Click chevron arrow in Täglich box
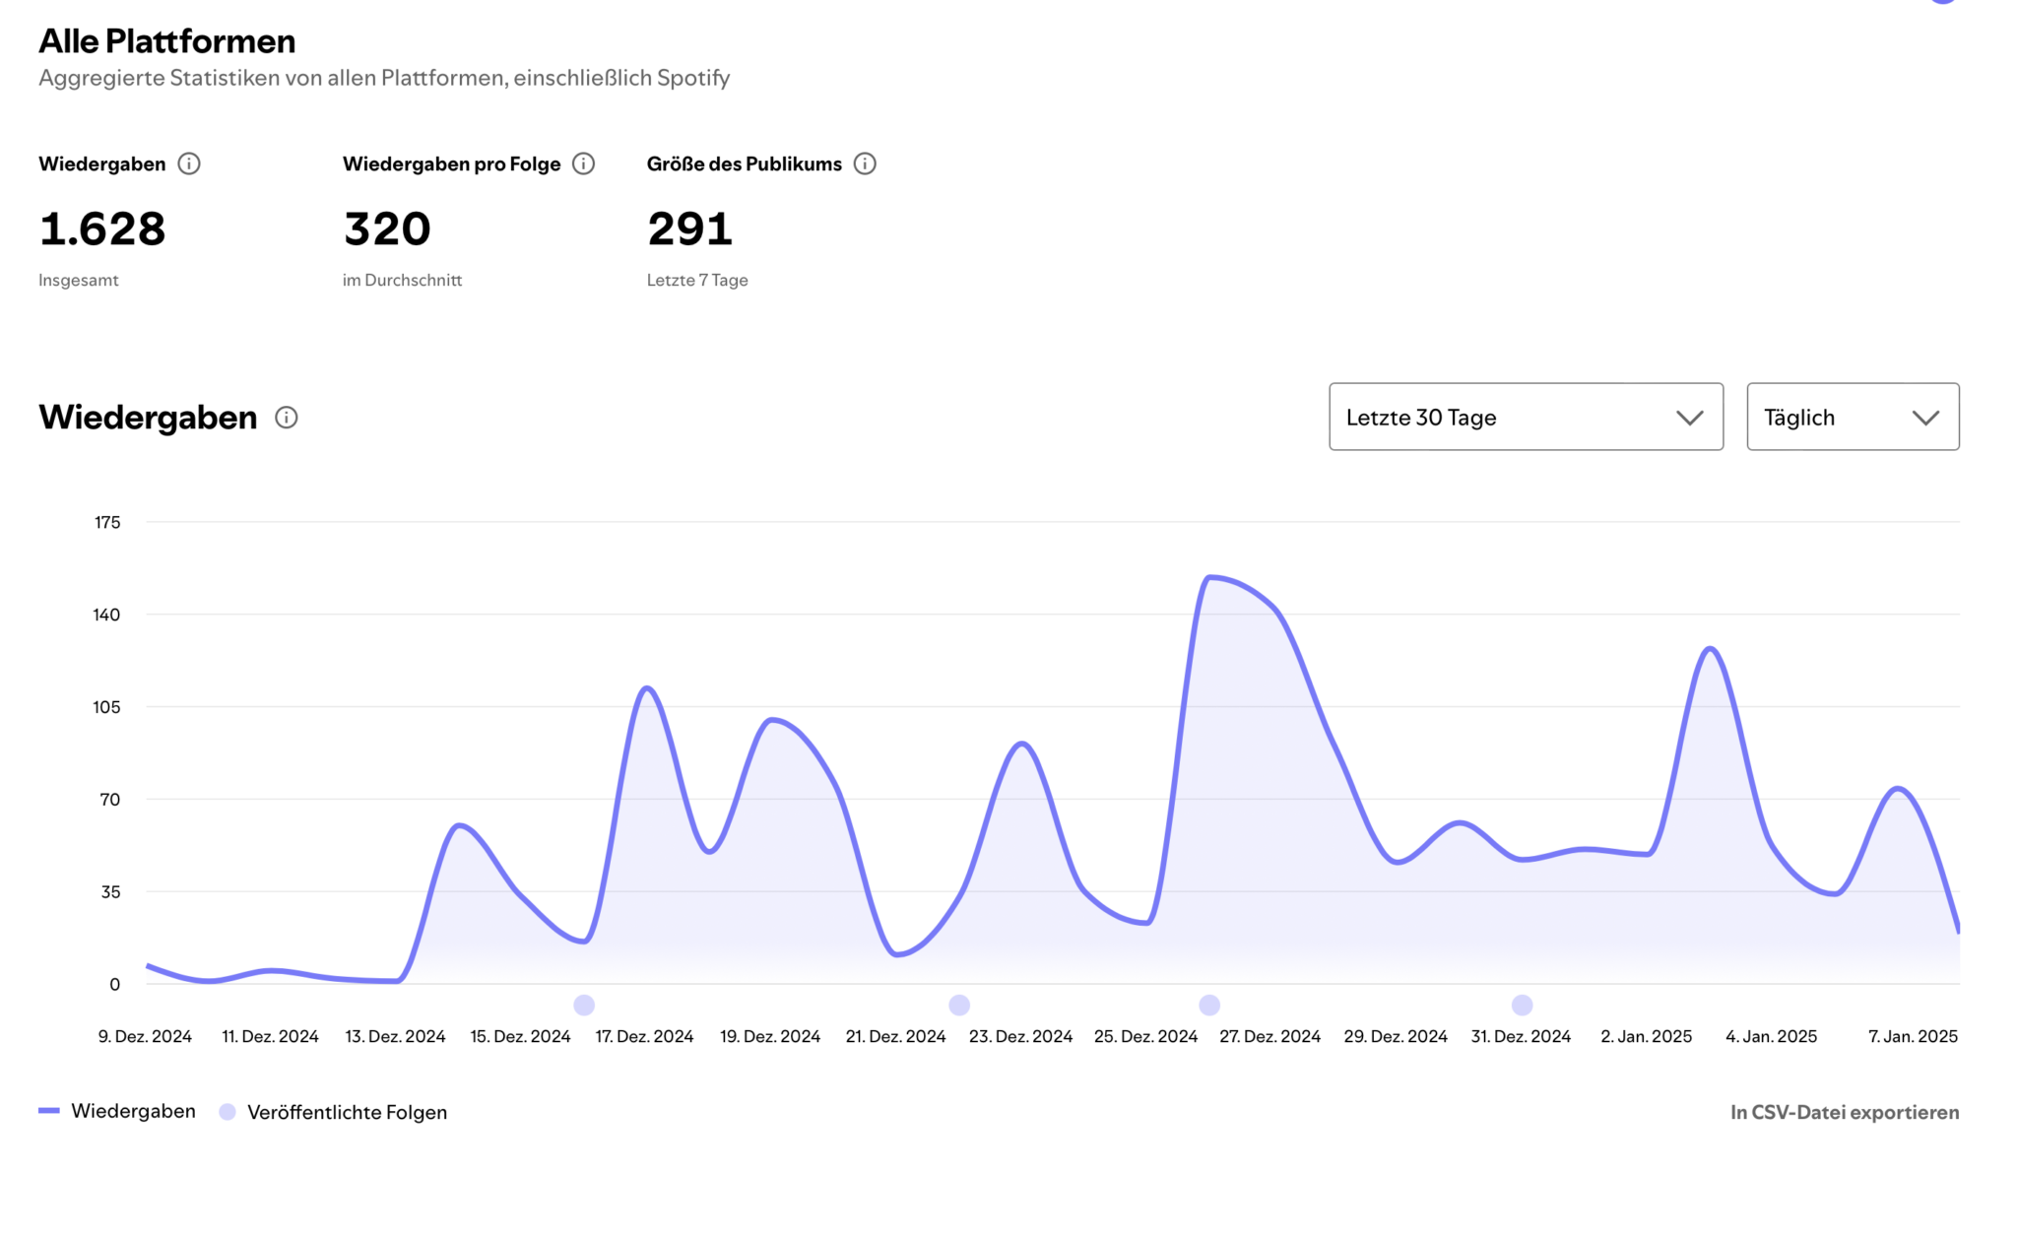The height and width of the screenshot is (1237, 2017). coord(1925,418)
